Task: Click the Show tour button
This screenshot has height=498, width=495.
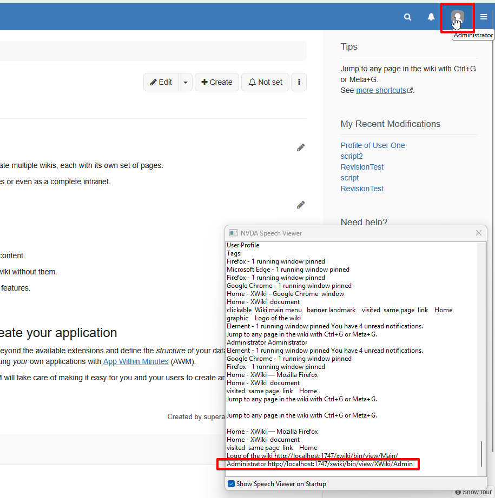Action: coord(473,492)
